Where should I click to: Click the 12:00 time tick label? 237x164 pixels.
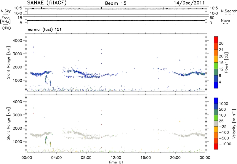click(116, 158)
